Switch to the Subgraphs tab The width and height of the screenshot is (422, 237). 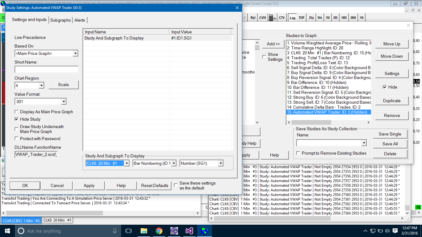61,20
